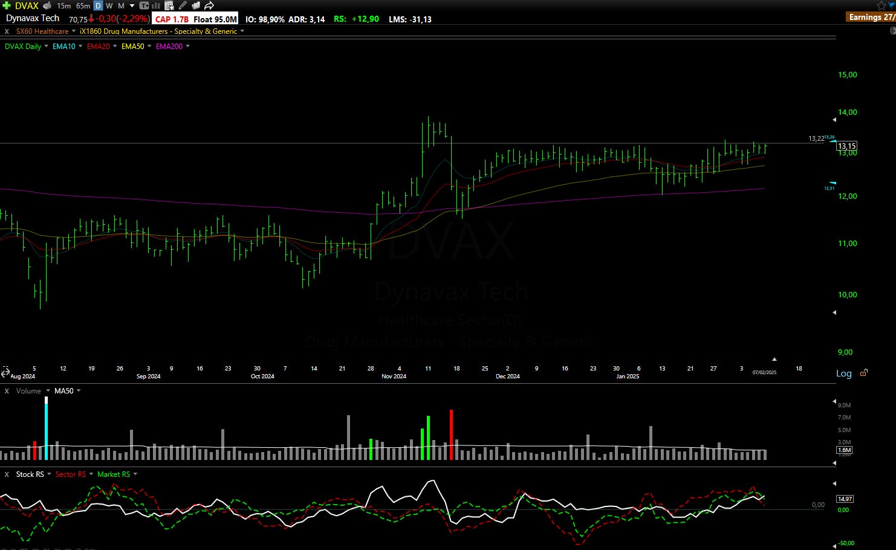
Task: Select the W weekly timeframe
Action: (109, 5)
